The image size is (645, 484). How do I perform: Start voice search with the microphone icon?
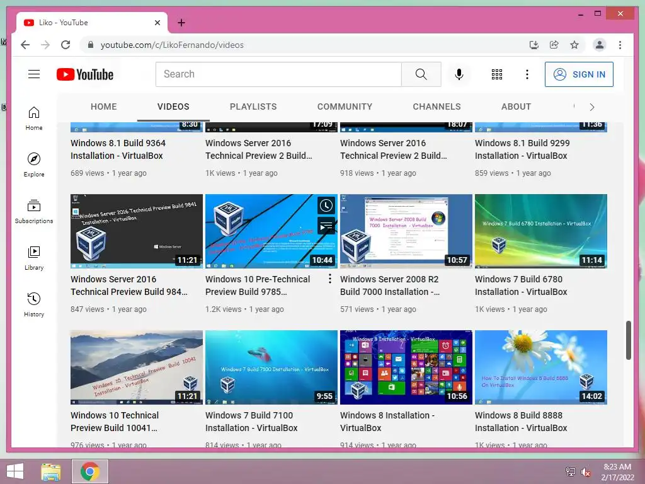459,74
